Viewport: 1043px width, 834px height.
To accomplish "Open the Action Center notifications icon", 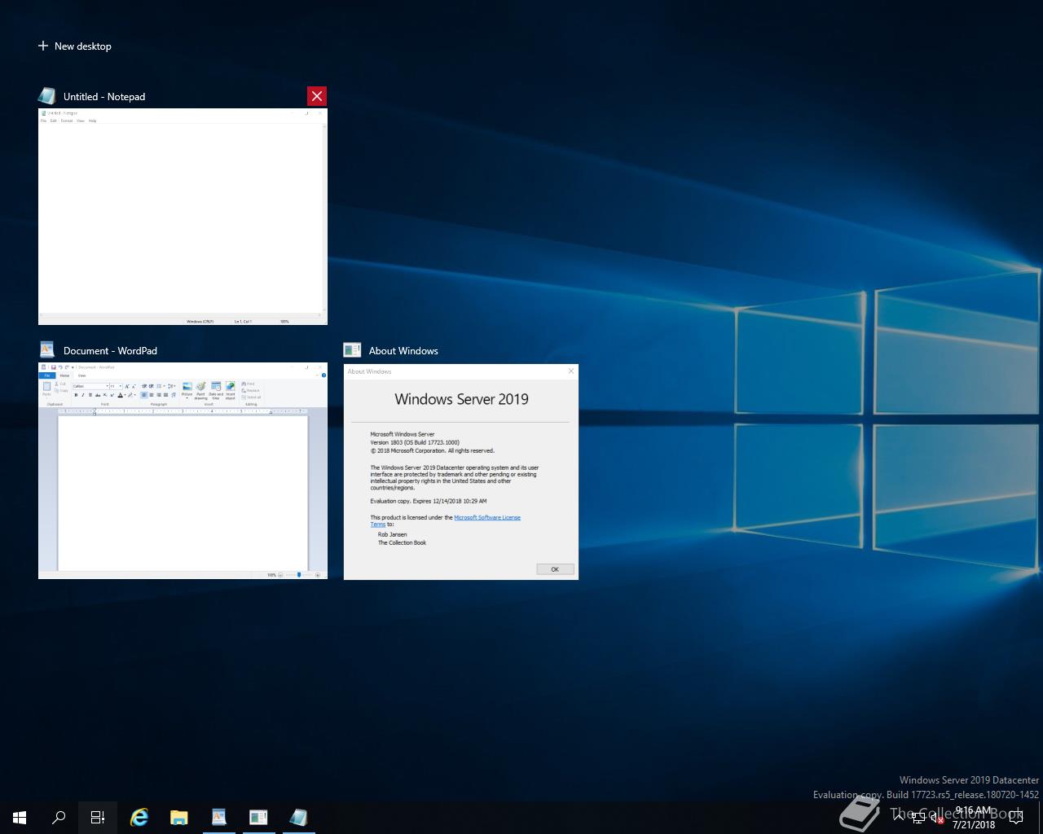I will 1016,818.
